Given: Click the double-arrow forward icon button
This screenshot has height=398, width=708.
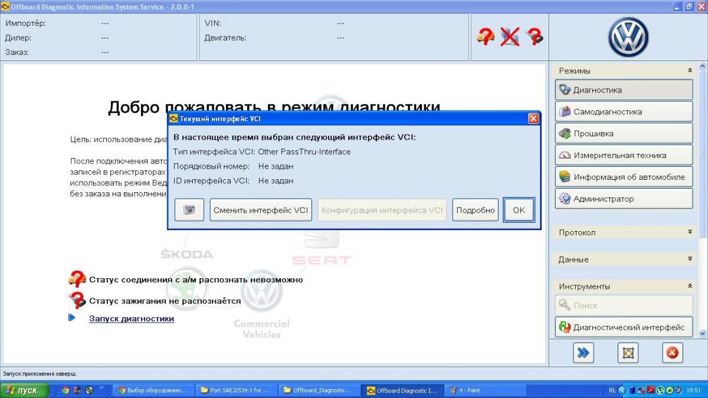Looking at the screenshot, I should pos(583,353).
